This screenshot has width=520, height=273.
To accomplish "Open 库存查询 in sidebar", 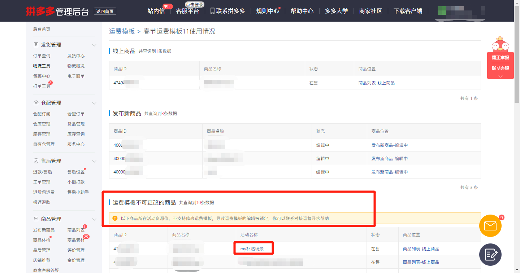I will pos(76,134).
